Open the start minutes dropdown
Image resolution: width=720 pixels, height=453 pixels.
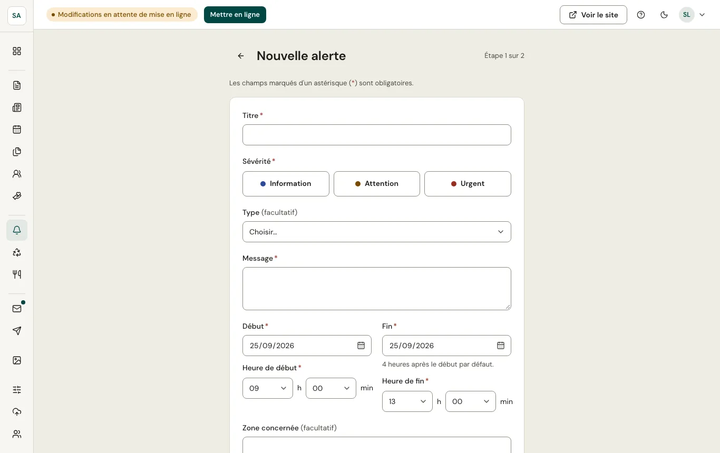coord(331,388)
